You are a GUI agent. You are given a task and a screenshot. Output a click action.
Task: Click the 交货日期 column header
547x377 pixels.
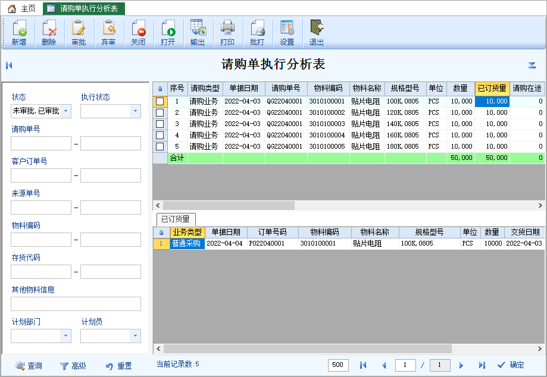pyautogui.click(x=525, y=233)
